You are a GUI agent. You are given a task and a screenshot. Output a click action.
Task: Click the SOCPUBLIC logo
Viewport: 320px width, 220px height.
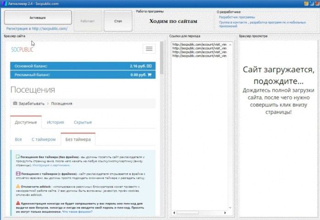coord(22,49)
